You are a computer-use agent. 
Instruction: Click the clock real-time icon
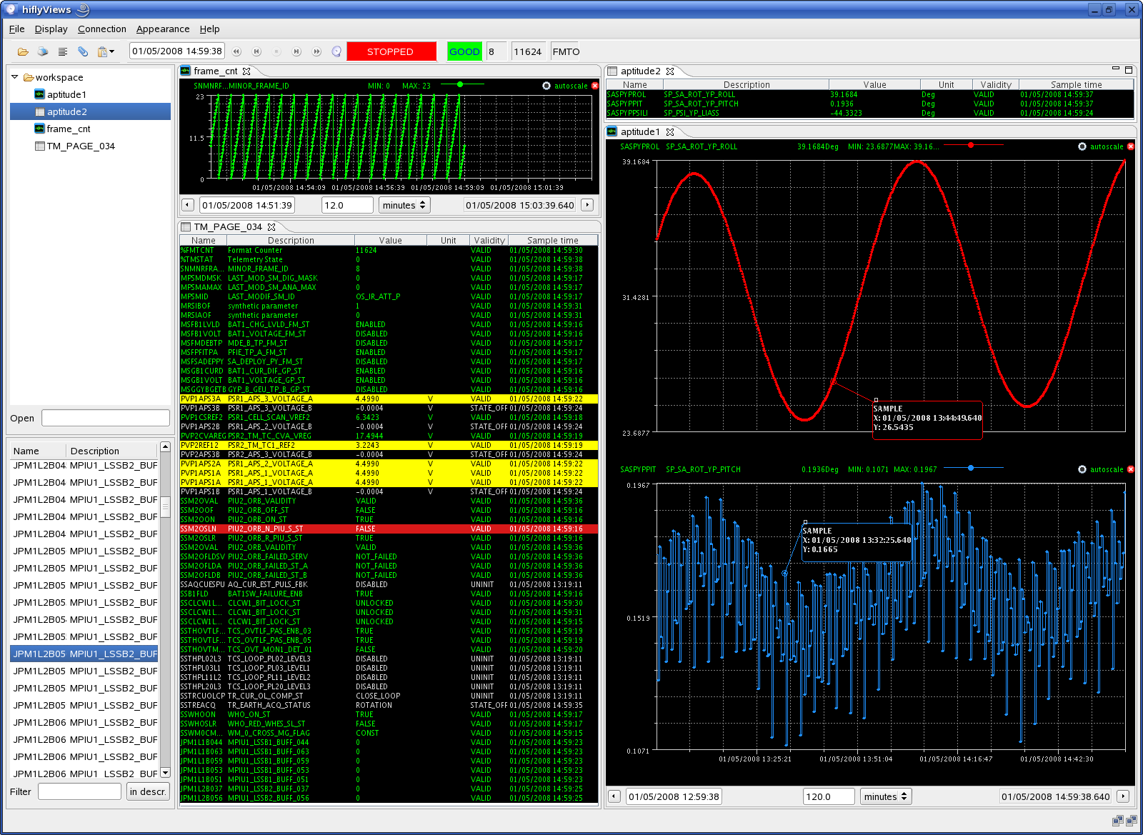click(336, 51)
